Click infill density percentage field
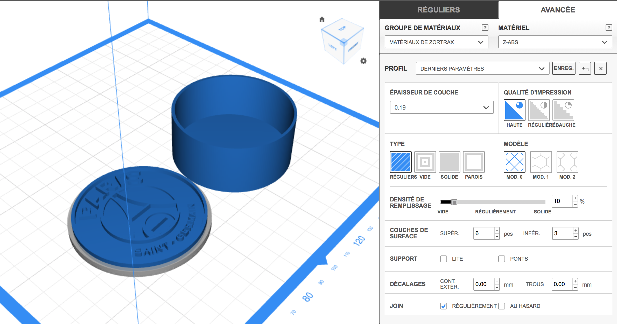This screenshot has height=324, width=617. pyautogui.click(x=562, y=201)
